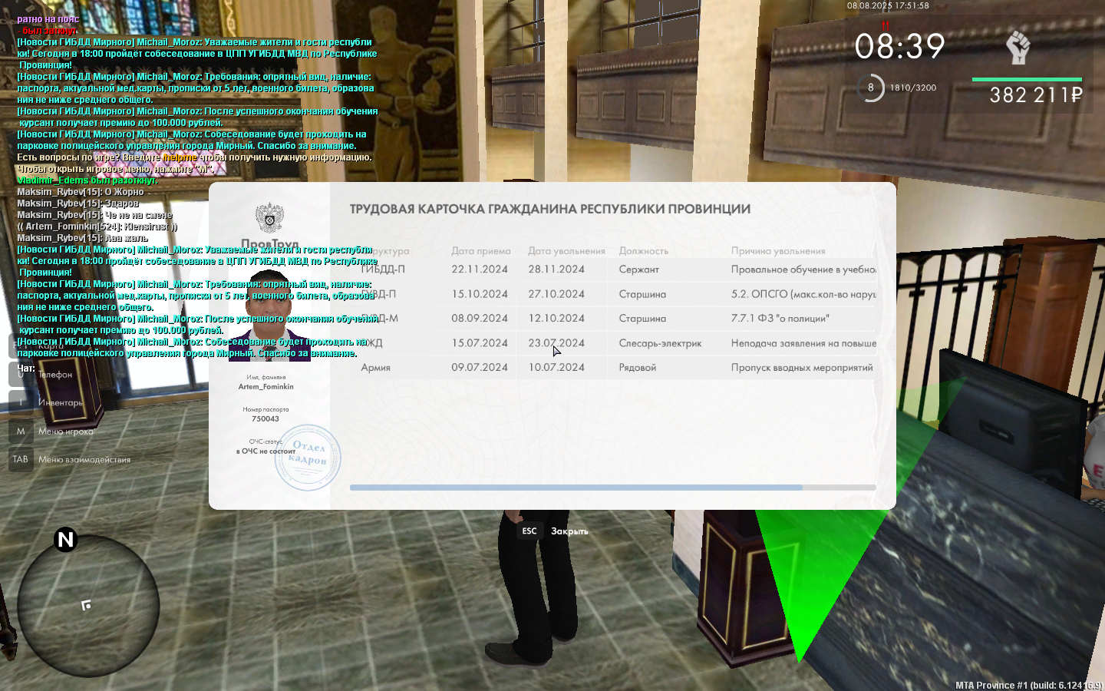Click the Причина увольнения column header
The image size is (1105, 691).
click(x=778, y=251)
